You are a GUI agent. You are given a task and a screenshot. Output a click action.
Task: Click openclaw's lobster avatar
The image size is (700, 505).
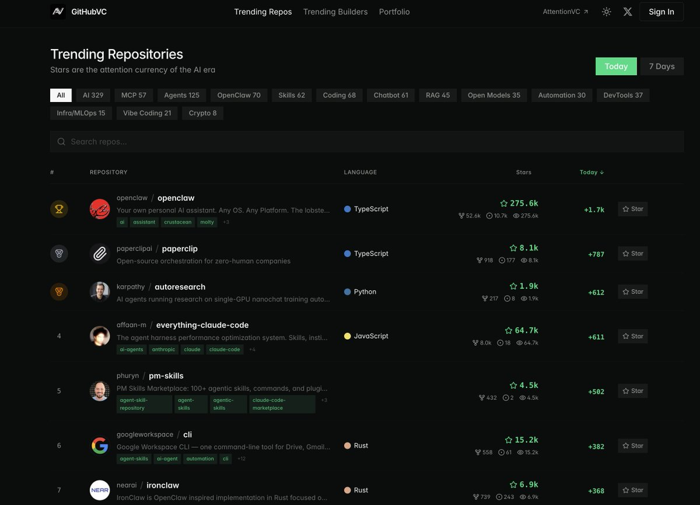[100, 209]
